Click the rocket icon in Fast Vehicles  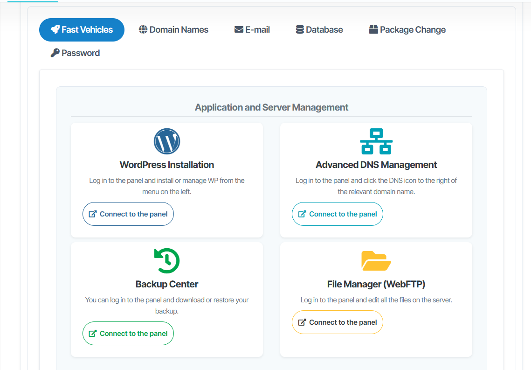click(x=55, y=30)
